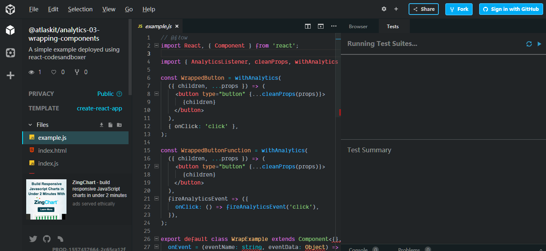Rerun tests with the refresh icon
The image size is (546, 251).
pyautogui.click(x=529, y=44)
